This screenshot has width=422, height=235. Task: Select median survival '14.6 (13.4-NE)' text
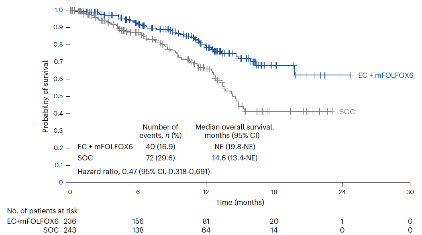(x=234, y=158)
